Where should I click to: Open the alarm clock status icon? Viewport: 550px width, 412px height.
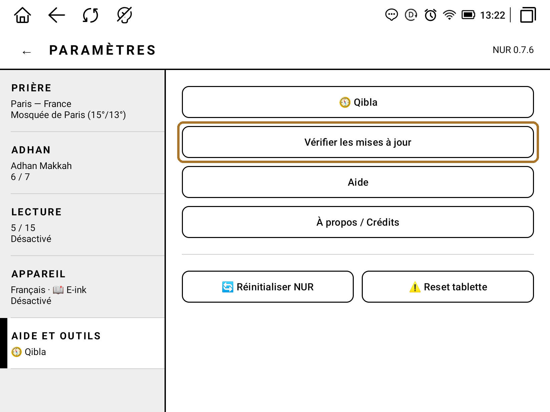pyautogui.click(x=431, y=15)
